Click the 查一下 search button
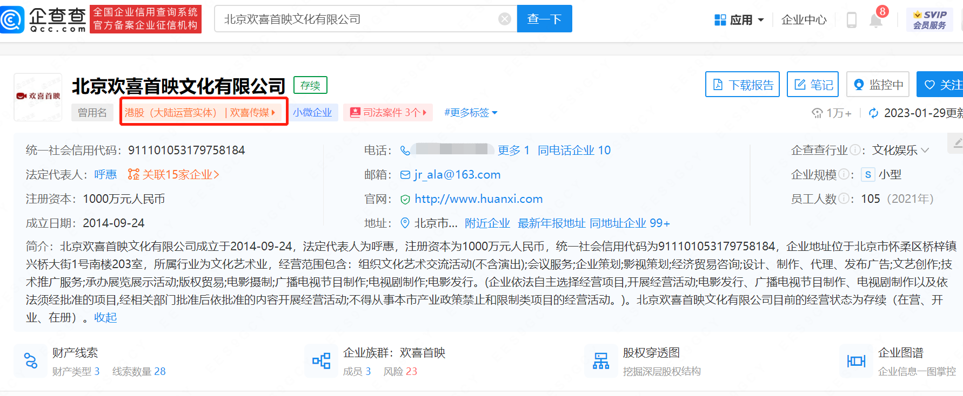Image resolution: width=963 pixels, height=396 pixels. [544, 19]
